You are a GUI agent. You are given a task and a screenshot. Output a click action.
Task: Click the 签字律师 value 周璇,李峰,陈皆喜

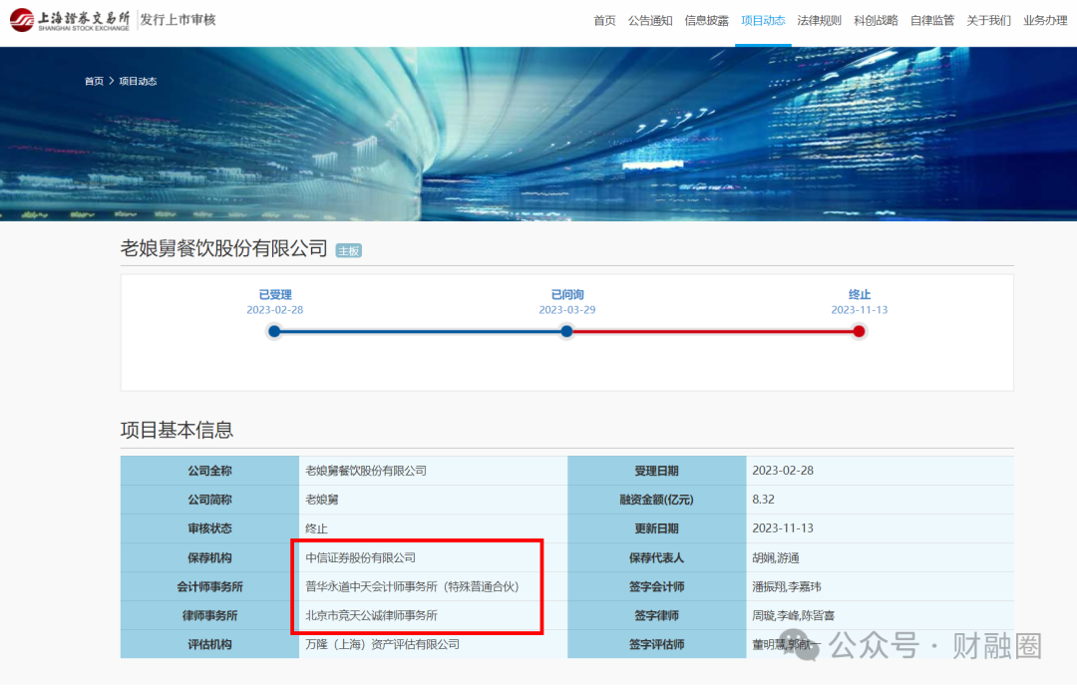(x=794, y=616)
